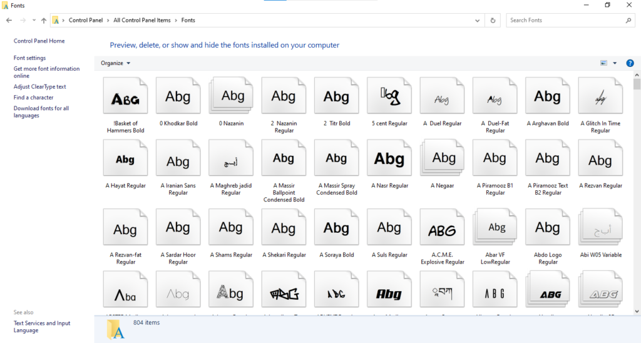Click the scrollbar up arrow
This screenshot has width=641, height=343.
pos(637,75)
